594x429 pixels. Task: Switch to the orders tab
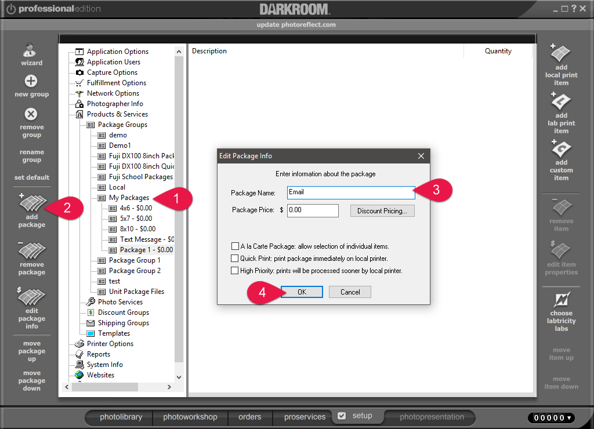(249, 417)
